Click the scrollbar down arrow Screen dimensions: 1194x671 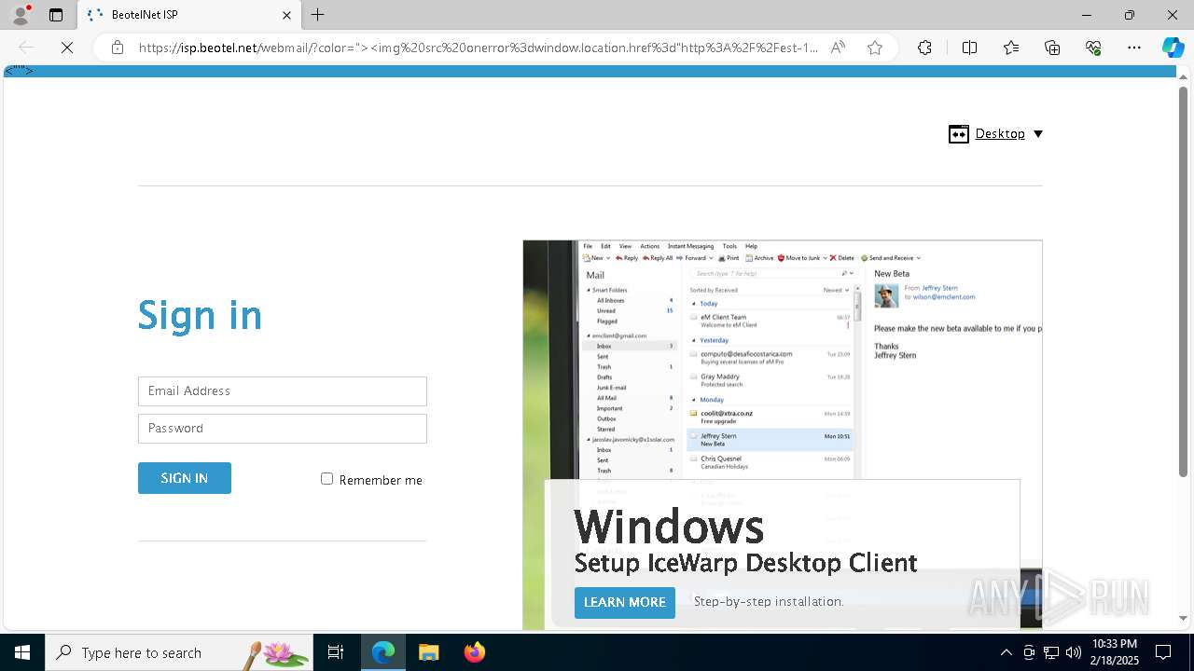1184,618
